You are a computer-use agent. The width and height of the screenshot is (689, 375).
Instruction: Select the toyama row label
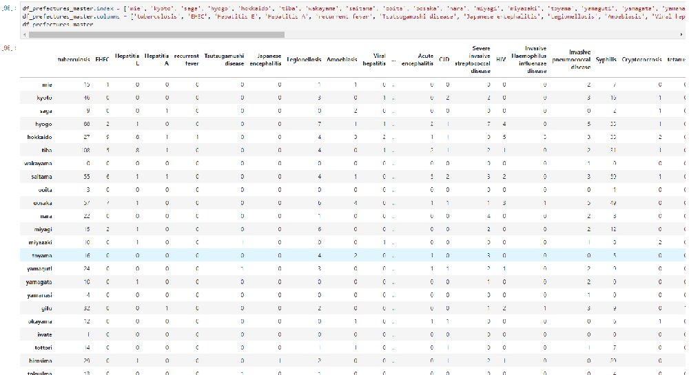tap(45, 255)
